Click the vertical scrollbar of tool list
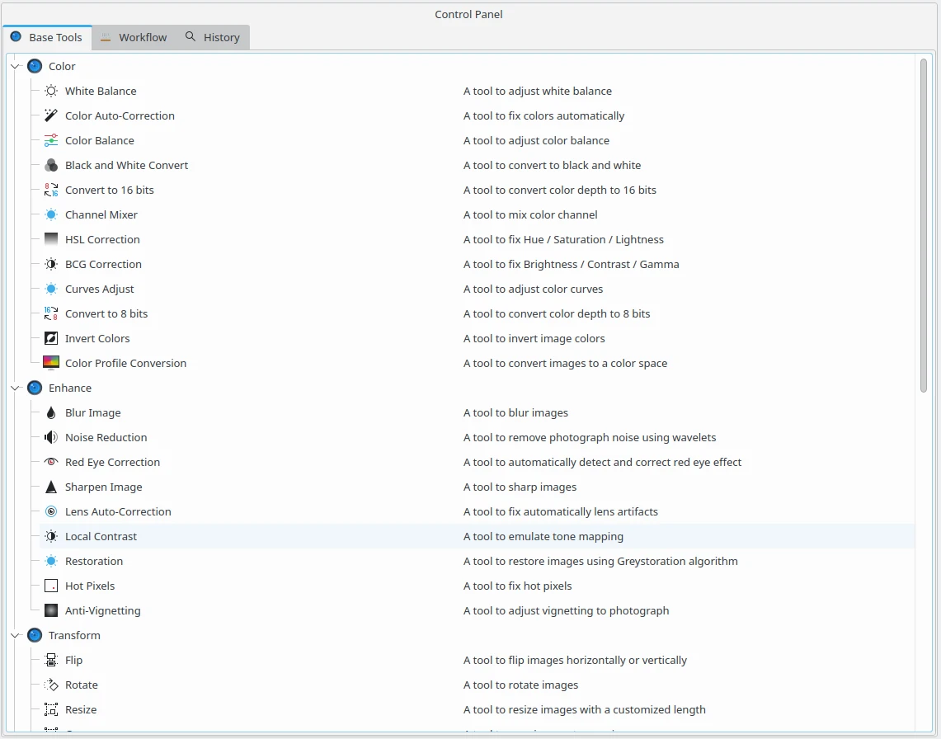 [923, 223]
